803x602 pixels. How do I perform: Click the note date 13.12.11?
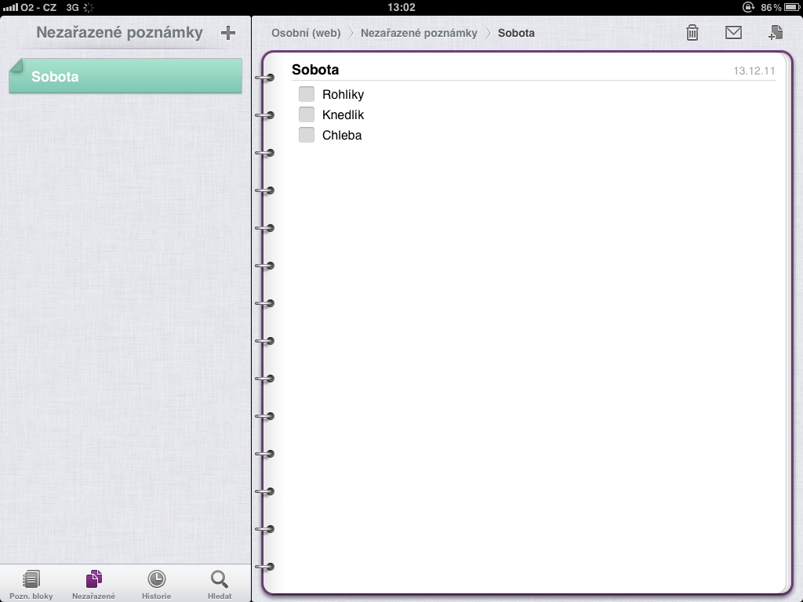pos(754,71)
